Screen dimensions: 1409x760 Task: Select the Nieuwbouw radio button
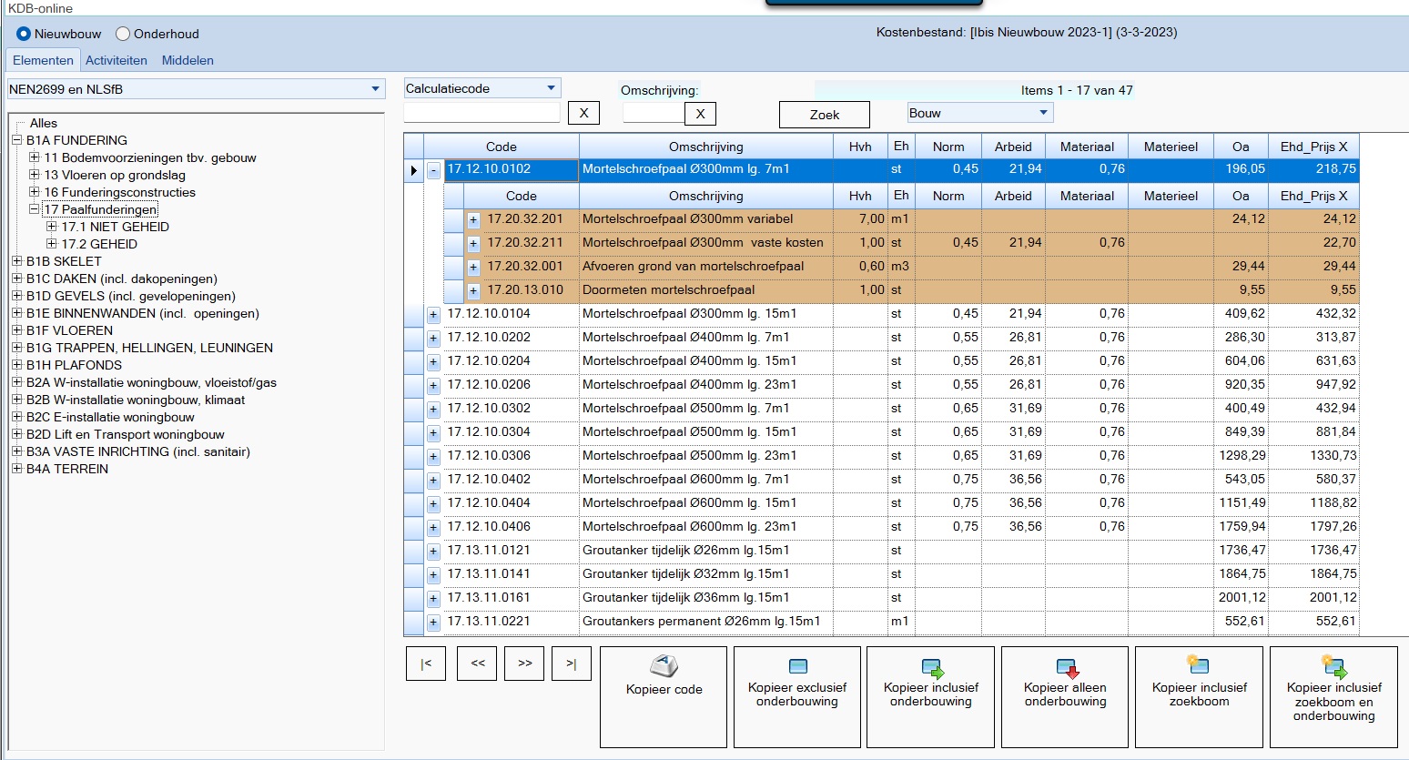24,34
